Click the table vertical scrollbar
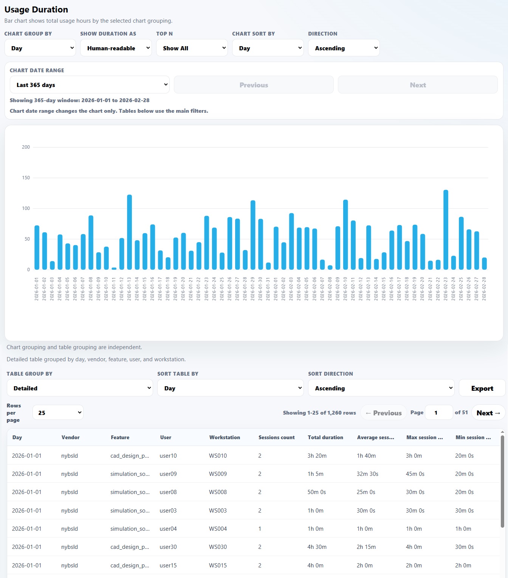 click(502, 482)
